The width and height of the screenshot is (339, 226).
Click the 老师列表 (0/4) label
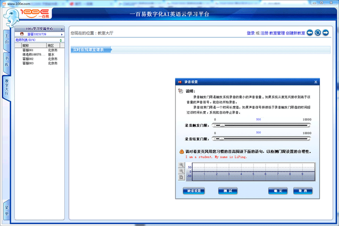pyautogui.click(x=25, y=40)
